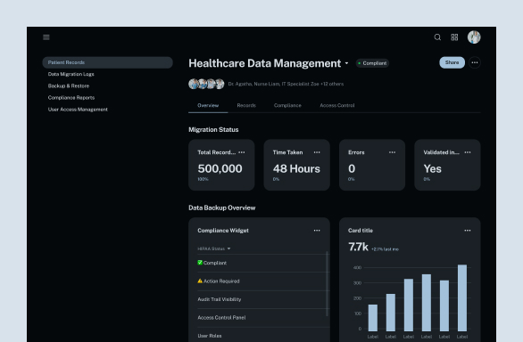Image resolution: width=523 pixels, height=342 pixels.
Task: Click the 48 Hours value
Action: point(296,169)
